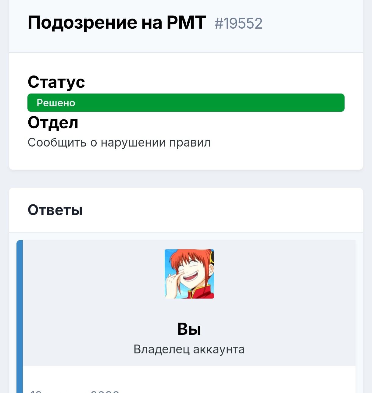Open Сообщить о нарушении правил department
Viewport: 372px width, 393px height.
click(119, 142)
